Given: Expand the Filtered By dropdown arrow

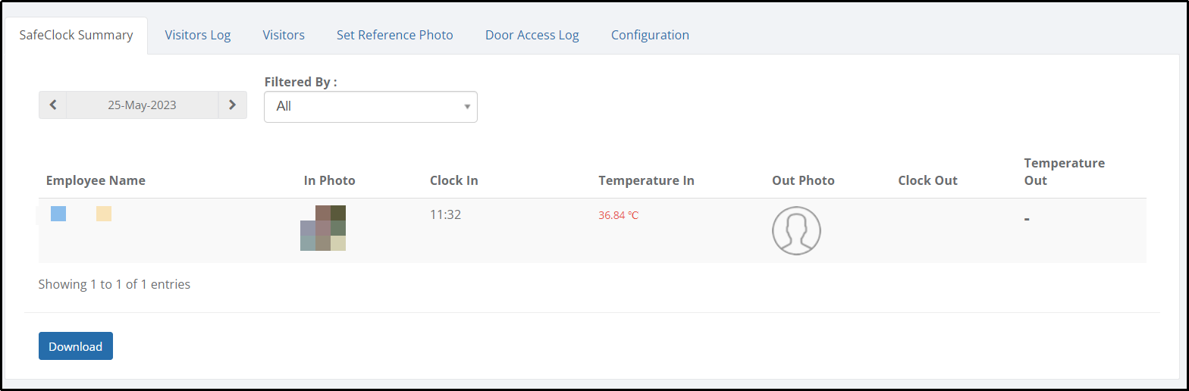Looking at the screenshot, I should 467,107.
